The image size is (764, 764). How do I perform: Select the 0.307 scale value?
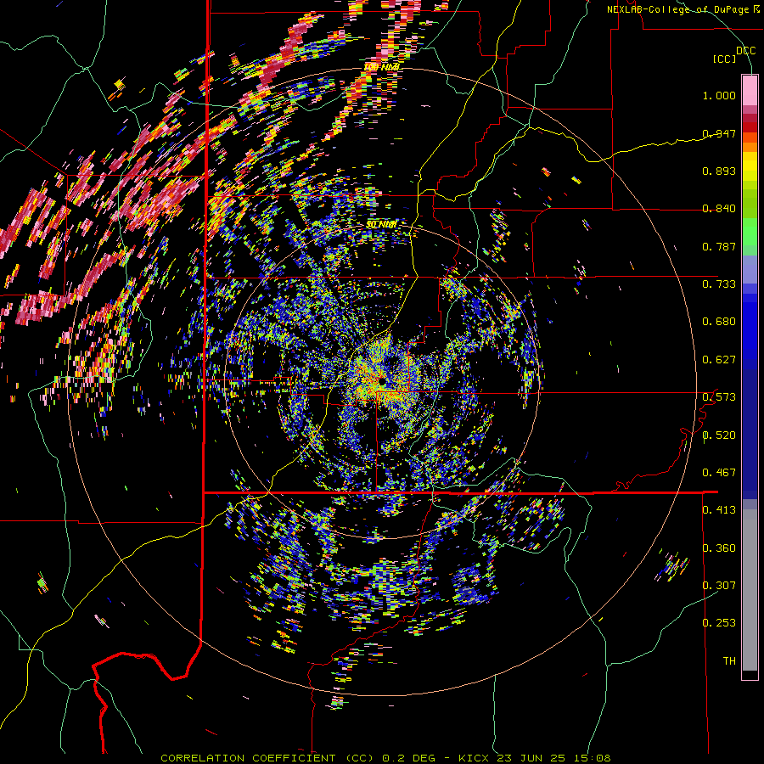point(719,585)
